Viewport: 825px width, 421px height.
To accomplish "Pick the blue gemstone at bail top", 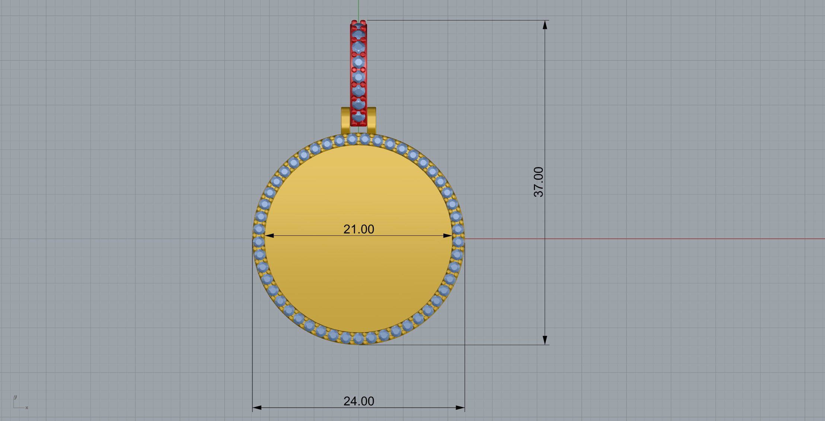I will pyautogui.click(x=359, y=27).
